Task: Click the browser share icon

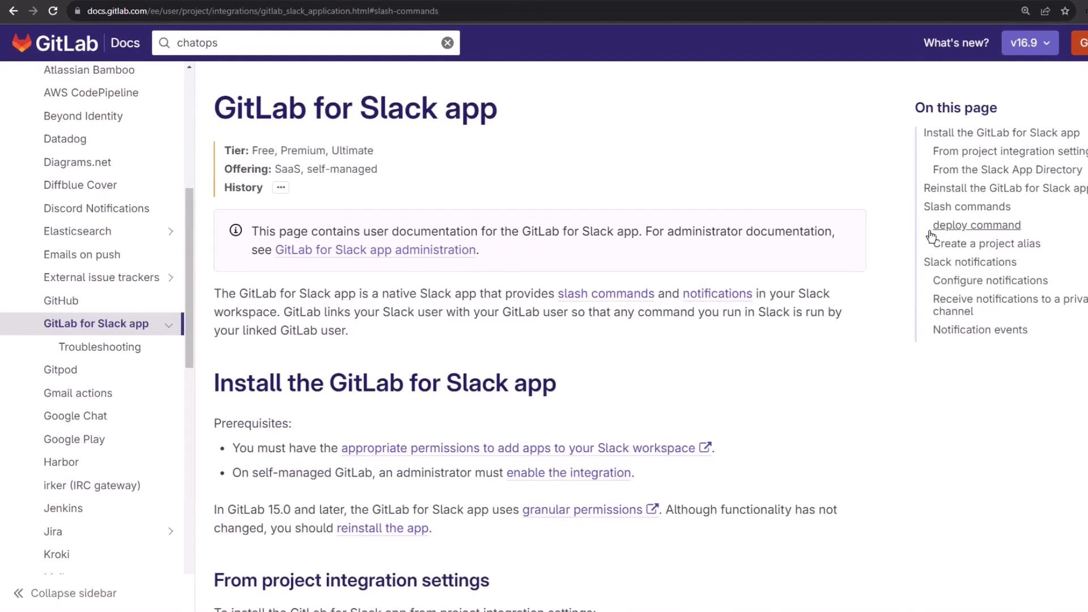Action: [1045, 11]
